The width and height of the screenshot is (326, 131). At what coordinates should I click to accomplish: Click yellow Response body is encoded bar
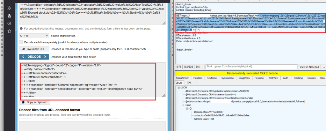tap(250, 73)
